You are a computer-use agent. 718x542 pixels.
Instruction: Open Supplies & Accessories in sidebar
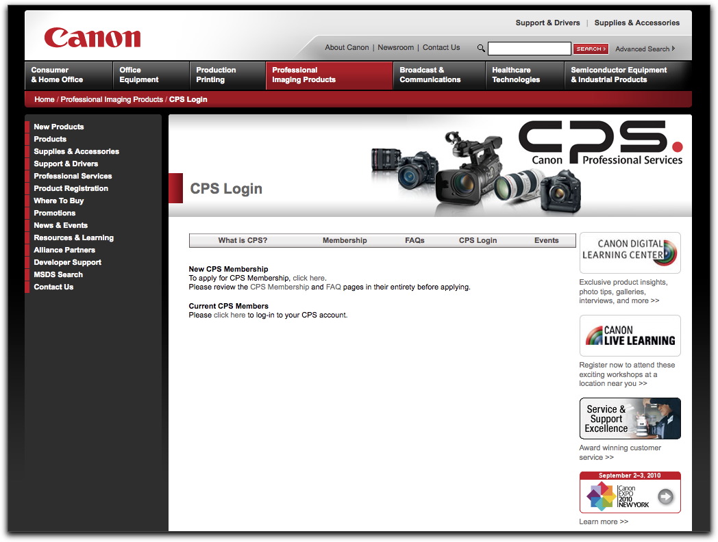[x=76, y=151]
